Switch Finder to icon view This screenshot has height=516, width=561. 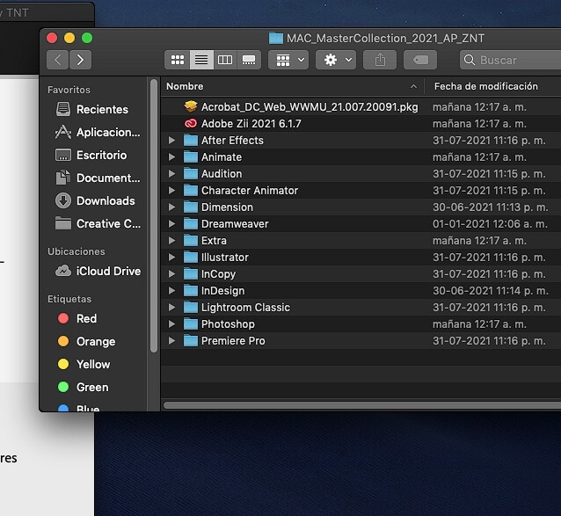(178, 60)
